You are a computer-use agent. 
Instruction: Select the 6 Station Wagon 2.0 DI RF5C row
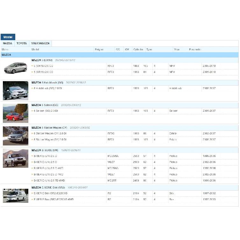click(134, 133)
